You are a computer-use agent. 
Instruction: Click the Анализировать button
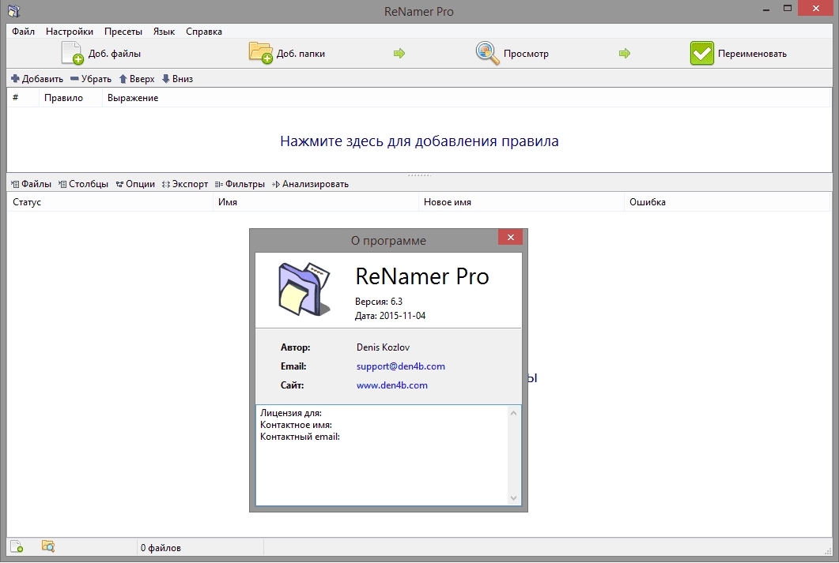[x=310, y=184]
